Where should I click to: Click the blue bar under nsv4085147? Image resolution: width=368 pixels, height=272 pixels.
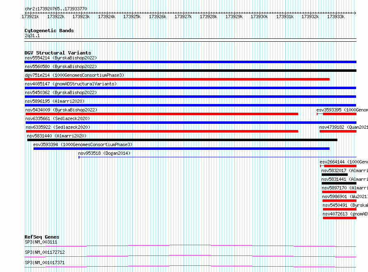point(190,88)
